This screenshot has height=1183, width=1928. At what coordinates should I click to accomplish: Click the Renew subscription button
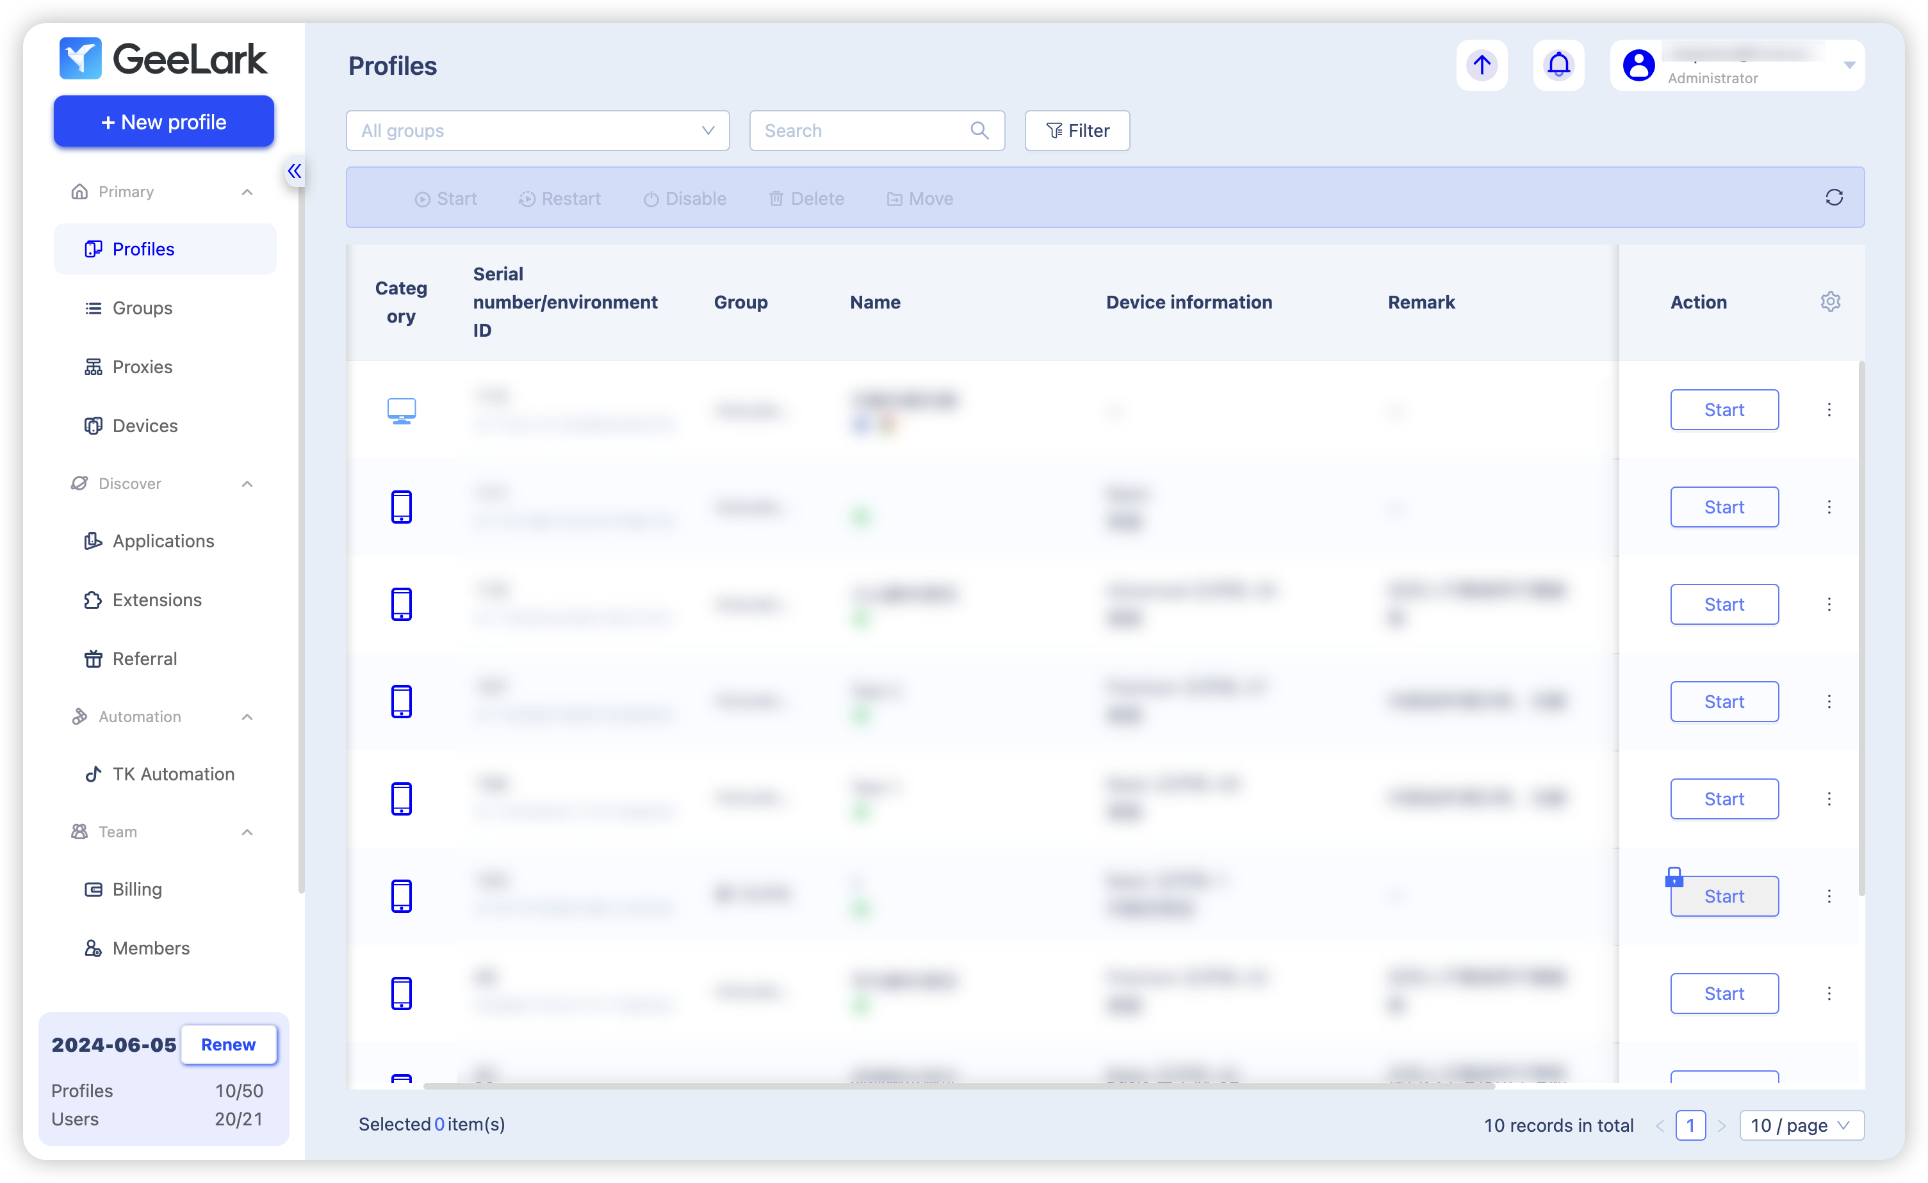coord(228,1045)
